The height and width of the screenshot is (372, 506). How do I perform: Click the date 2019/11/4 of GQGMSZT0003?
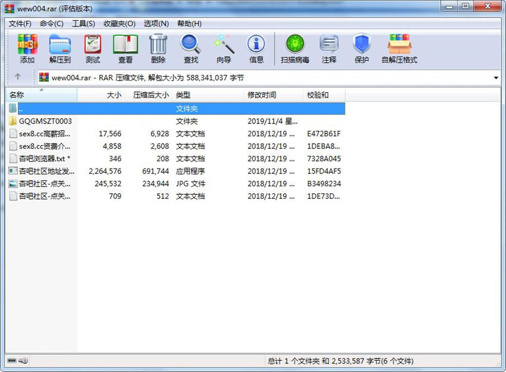273,121
